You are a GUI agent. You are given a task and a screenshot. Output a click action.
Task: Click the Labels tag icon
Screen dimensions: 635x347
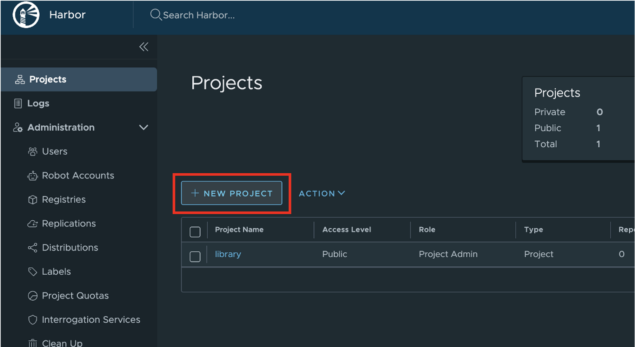click(x=32, y=272)
